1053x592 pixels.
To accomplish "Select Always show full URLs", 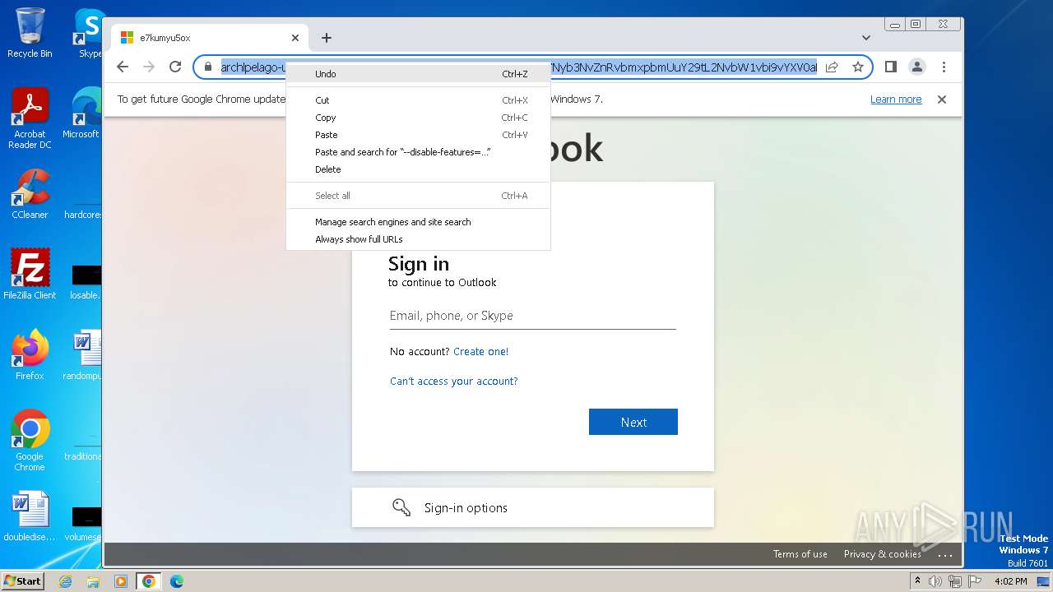I will point(418,239).
